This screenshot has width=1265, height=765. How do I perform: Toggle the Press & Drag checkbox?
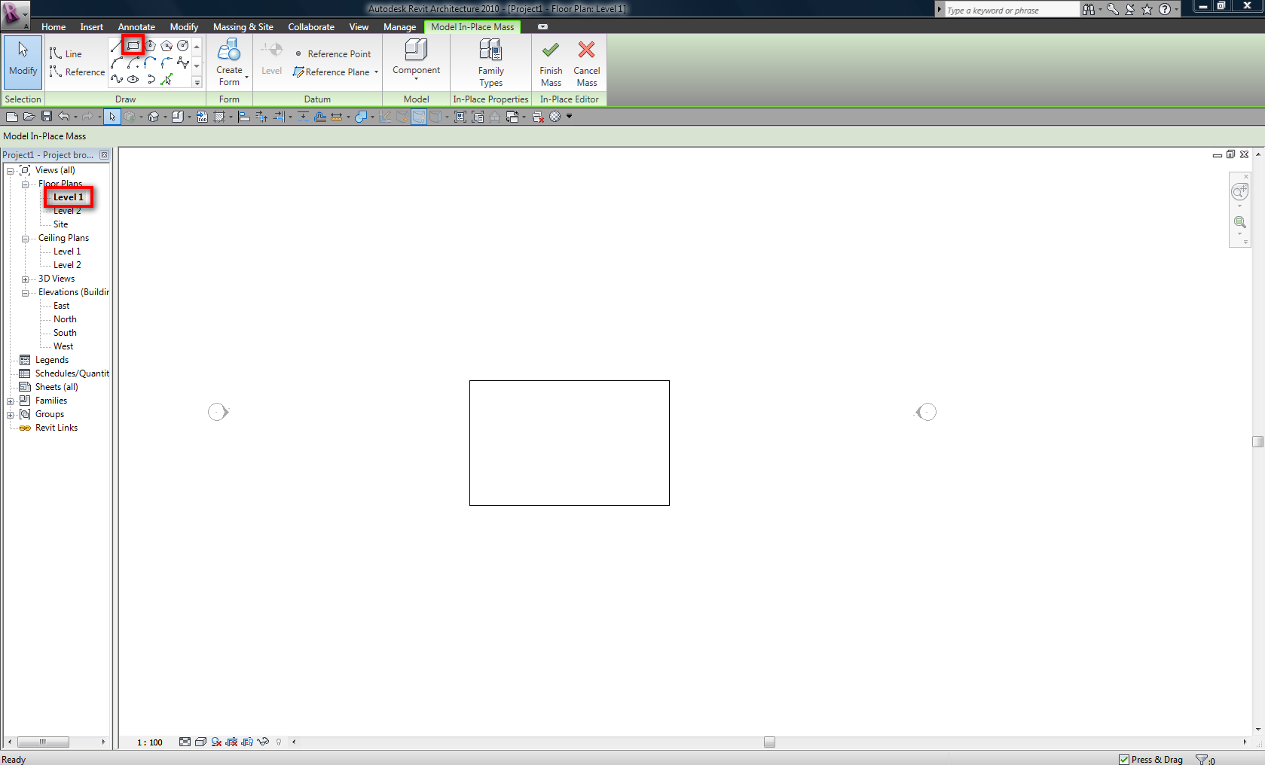coord(1123,759)
